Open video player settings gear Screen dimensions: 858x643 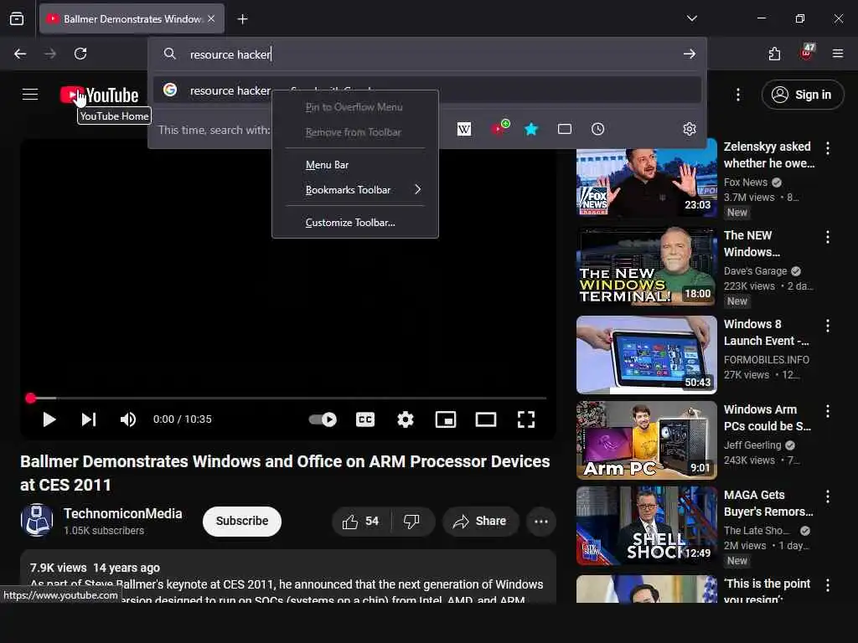405,419
